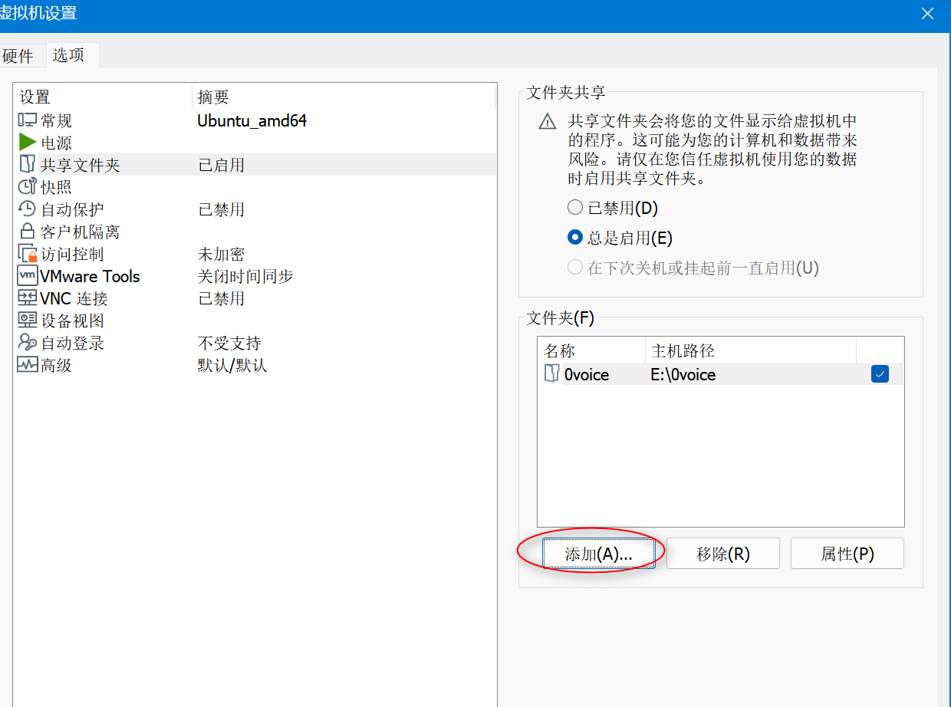This screenshot has width=951, height=707.
Task: Click the 摘要 column header
Action: [x=344, y=97]
